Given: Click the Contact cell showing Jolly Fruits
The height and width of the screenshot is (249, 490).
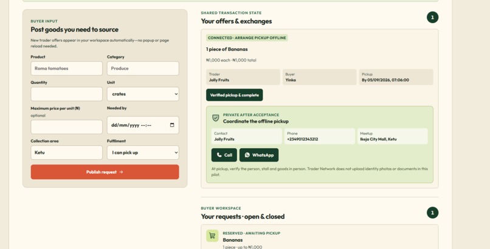Looking at the screenshot, I should click(x=247, y=137).
